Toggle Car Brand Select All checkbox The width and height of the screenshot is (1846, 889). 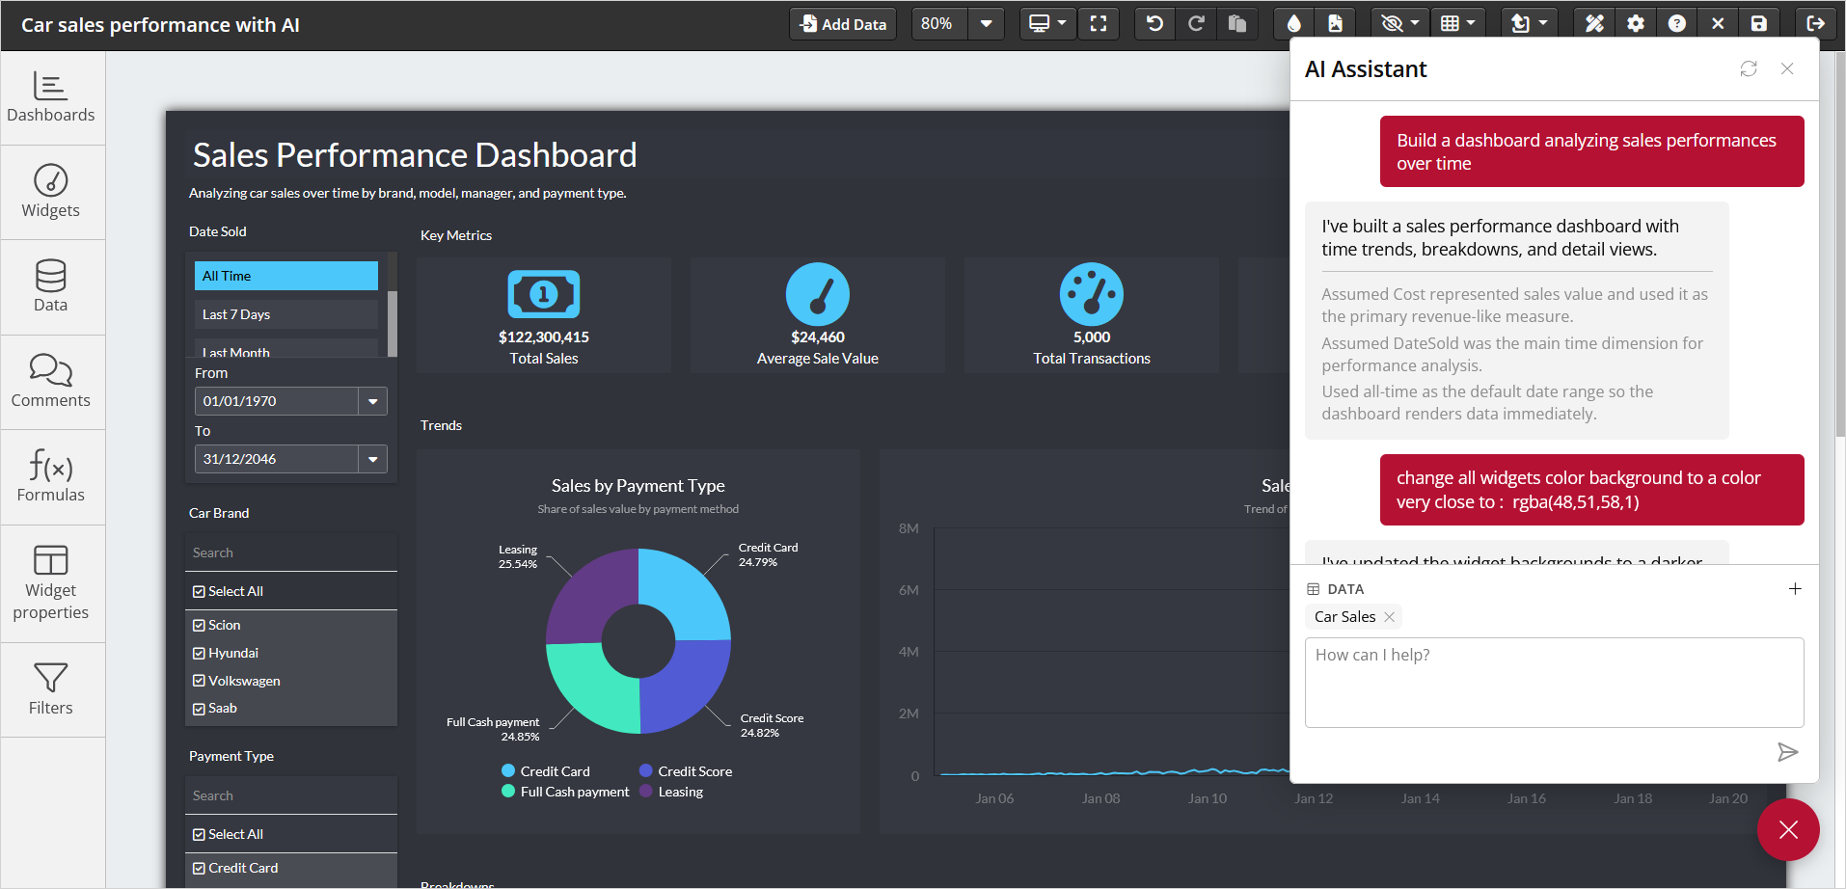click(x=199, y=591)
